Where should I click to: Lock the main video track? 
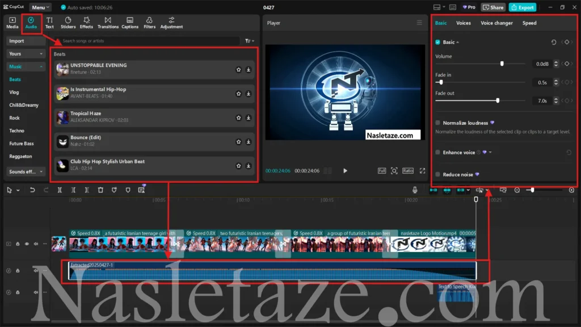pos(18,244)
